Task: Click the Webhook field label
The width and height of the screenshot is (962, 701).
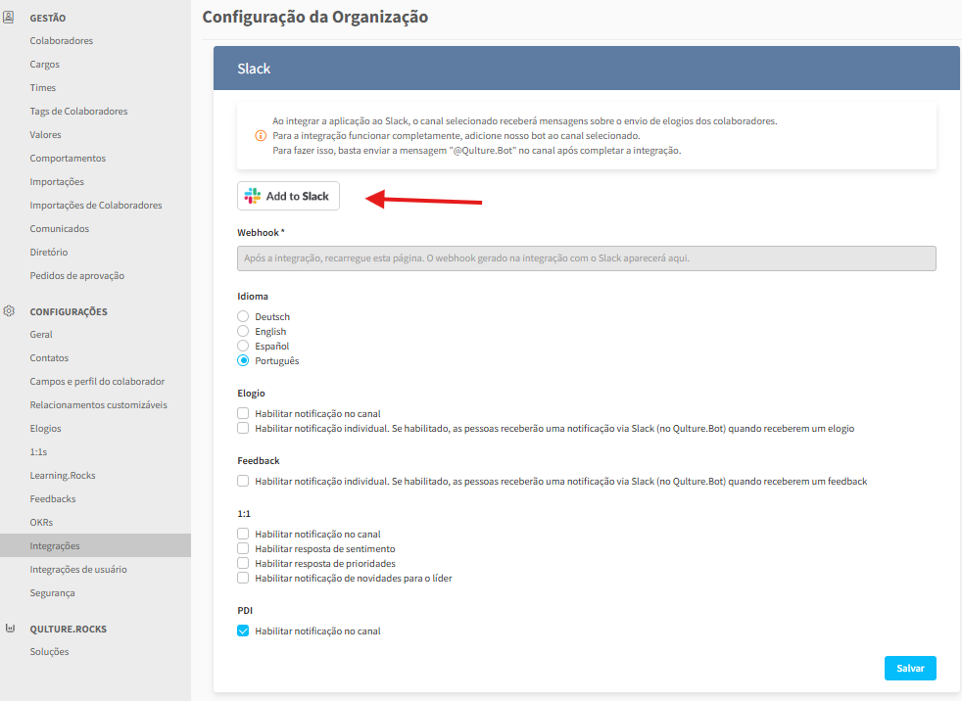Action: [x=261, y=232]
